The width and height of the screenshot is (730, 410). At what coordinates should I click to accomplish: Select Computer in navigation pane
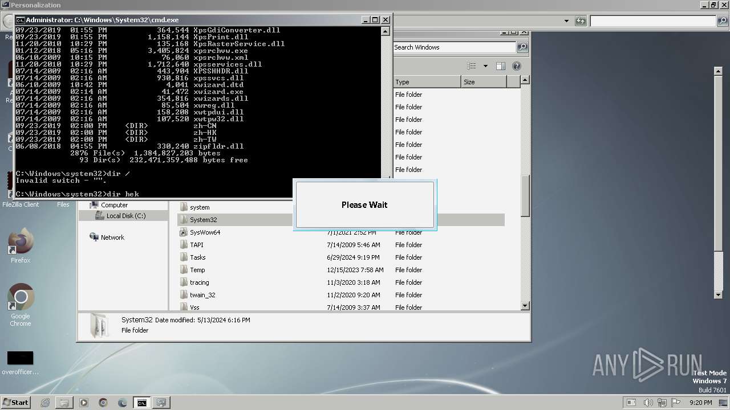(x=108, y=205)
